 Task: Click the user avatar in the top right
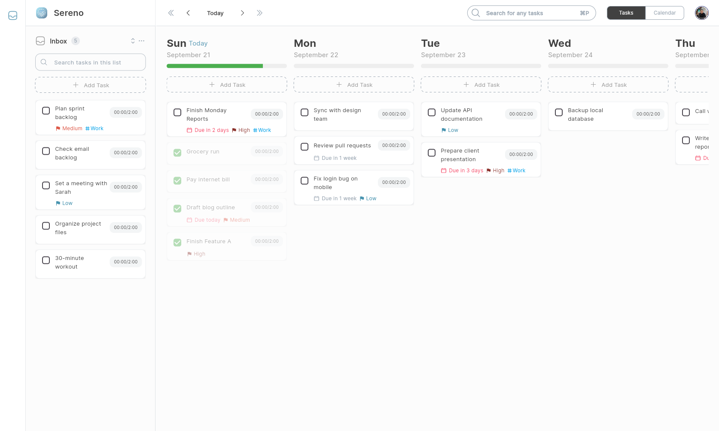tap(701, 12)
